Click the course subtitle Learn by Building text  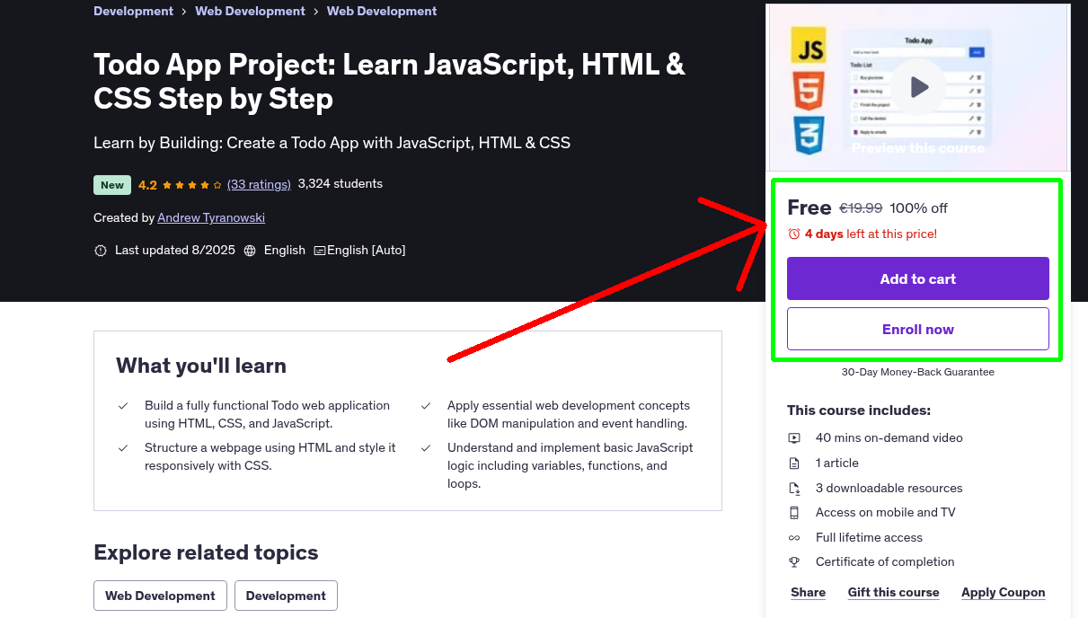tap(332, 143)
